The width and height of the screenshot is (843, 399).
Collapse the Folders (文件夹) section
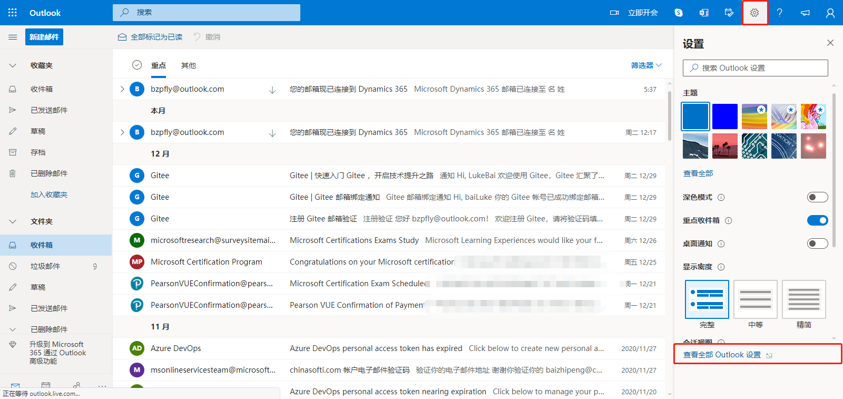pyautogui.click(x=13, y=222)
